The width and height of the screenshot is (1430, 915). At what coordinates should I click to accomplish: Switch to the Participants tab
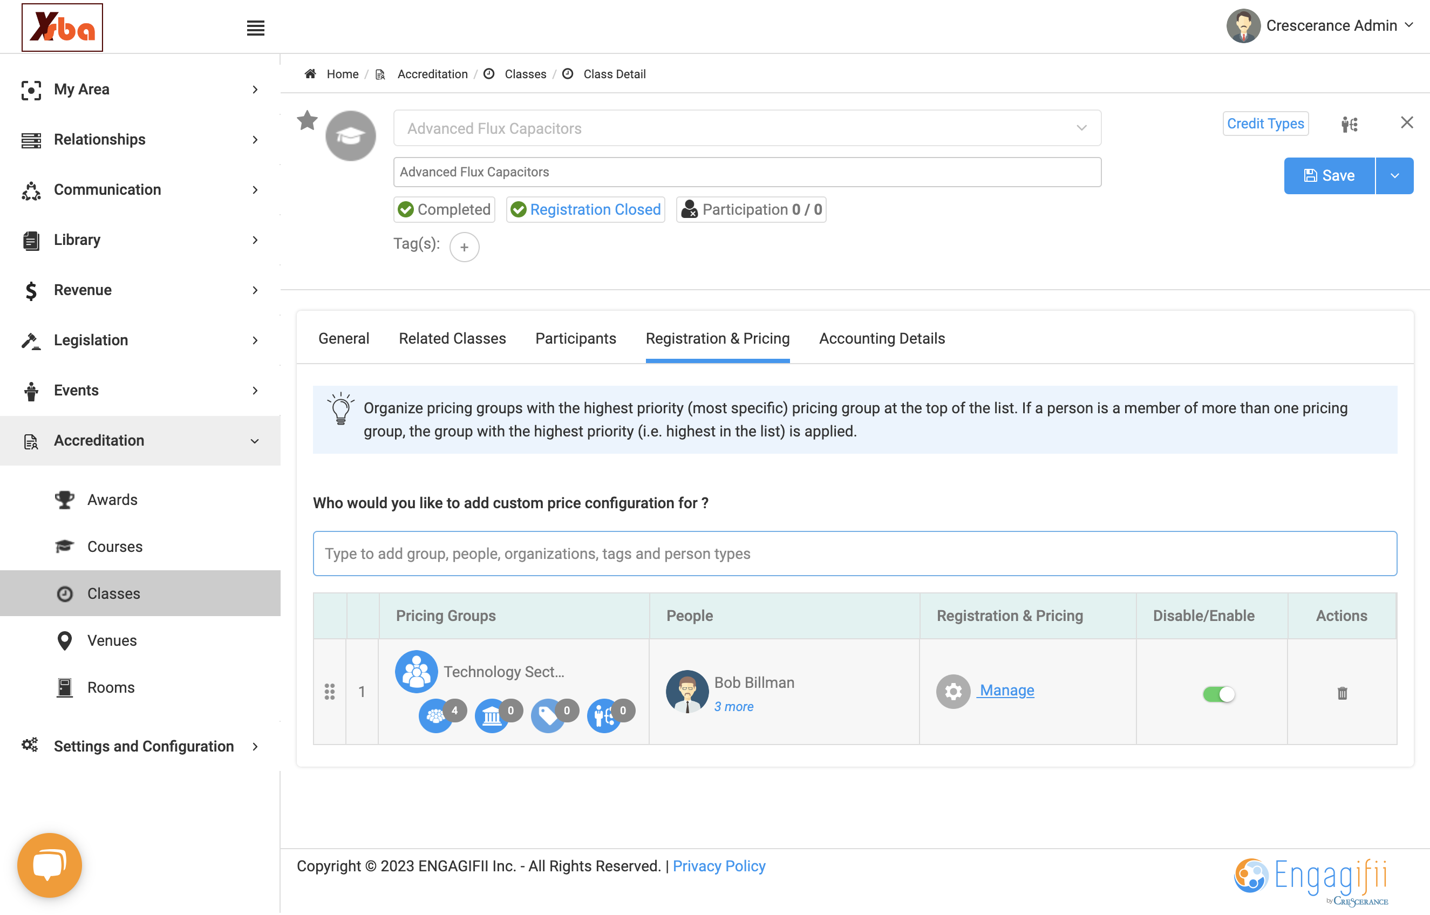(x=576, y=338)
